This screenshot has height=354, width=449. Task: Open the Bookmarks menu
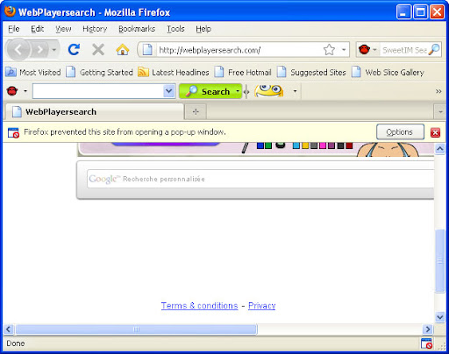pos(137,29)
